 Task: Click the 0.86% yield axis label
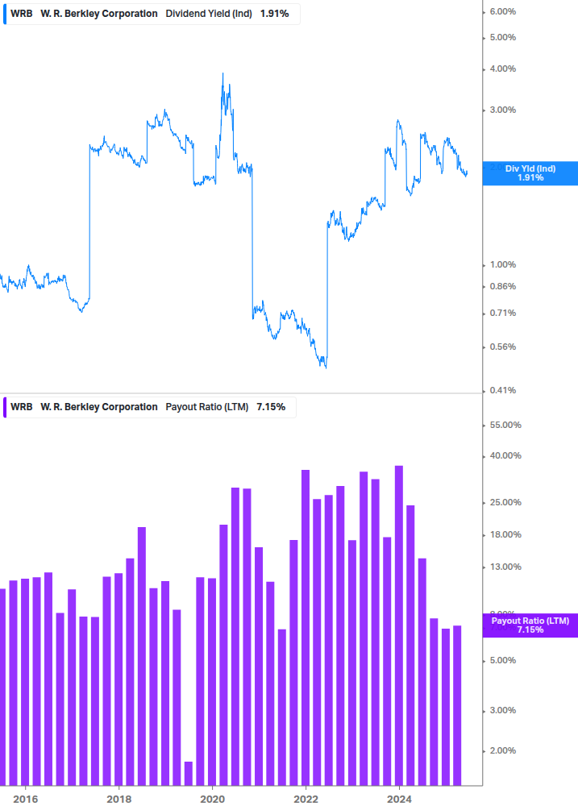(502, 286)
